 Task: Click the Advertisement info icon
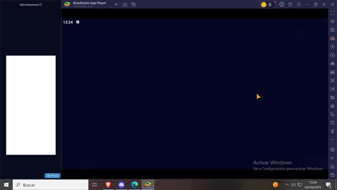click(41, 4)
